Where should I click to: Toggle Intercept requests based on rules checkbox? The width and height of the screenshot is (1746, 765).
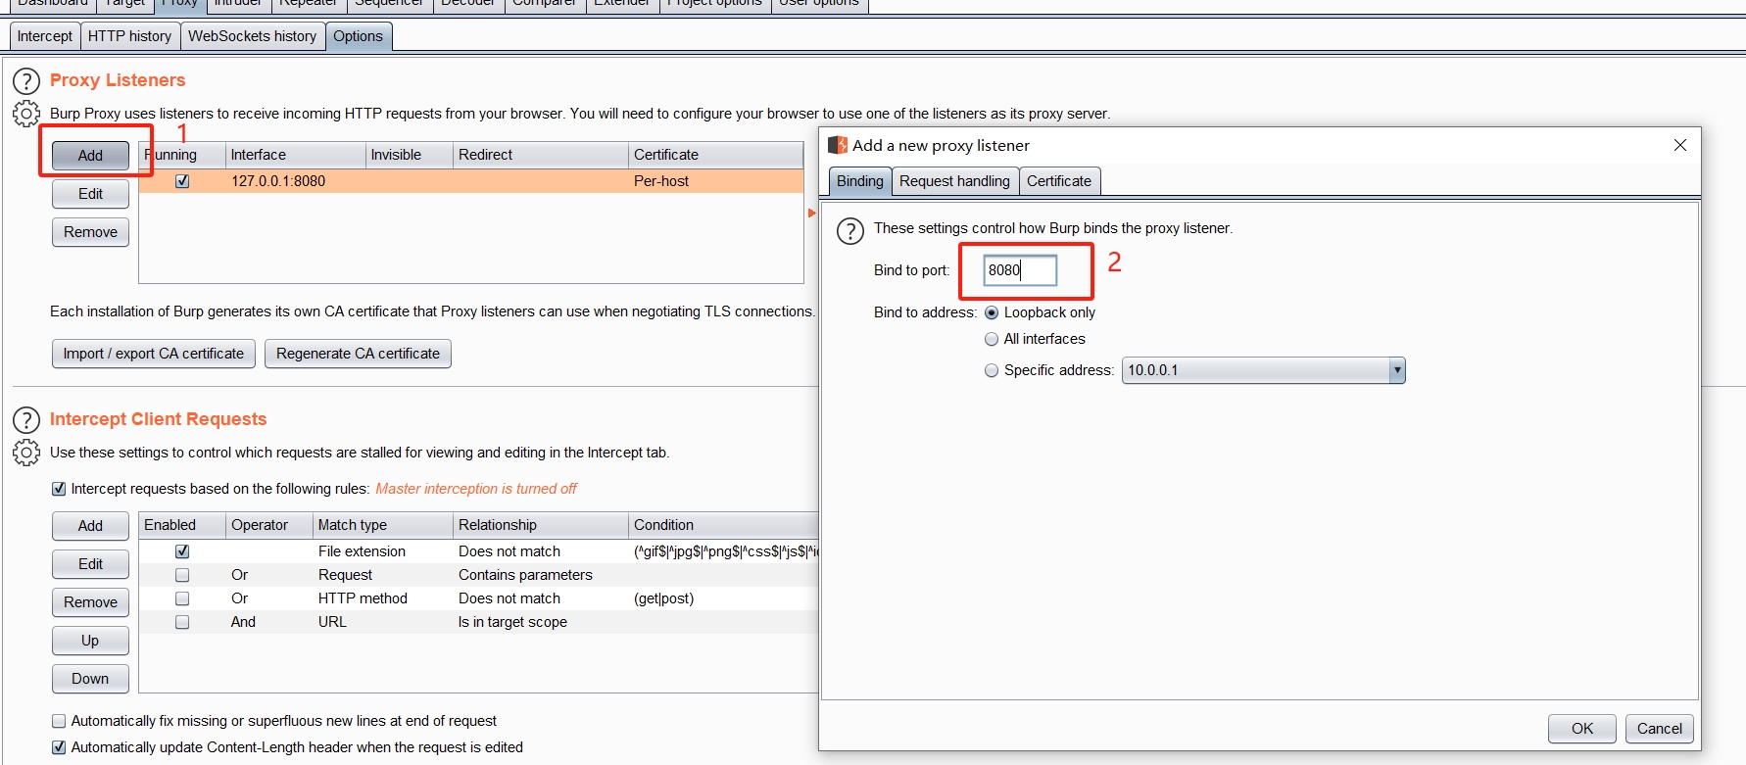coord(59,489)
